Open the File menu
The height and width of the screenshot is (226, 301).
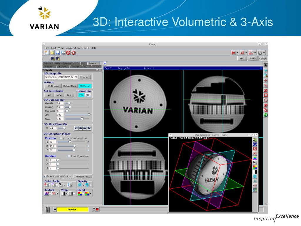click(47, 48)
